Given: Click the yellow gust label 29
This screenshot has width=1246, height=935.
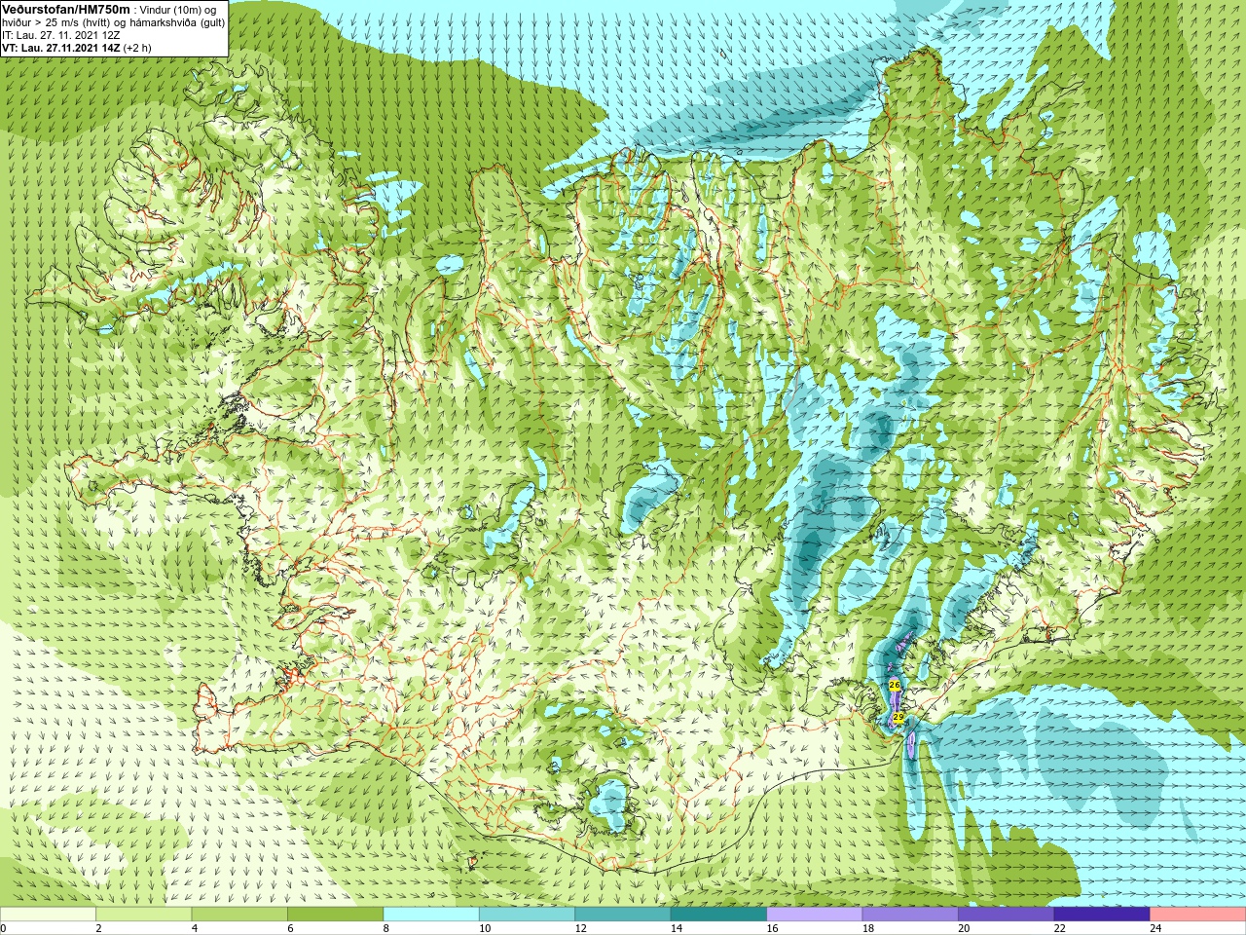Looking at the screenshot, I should 898,717.
